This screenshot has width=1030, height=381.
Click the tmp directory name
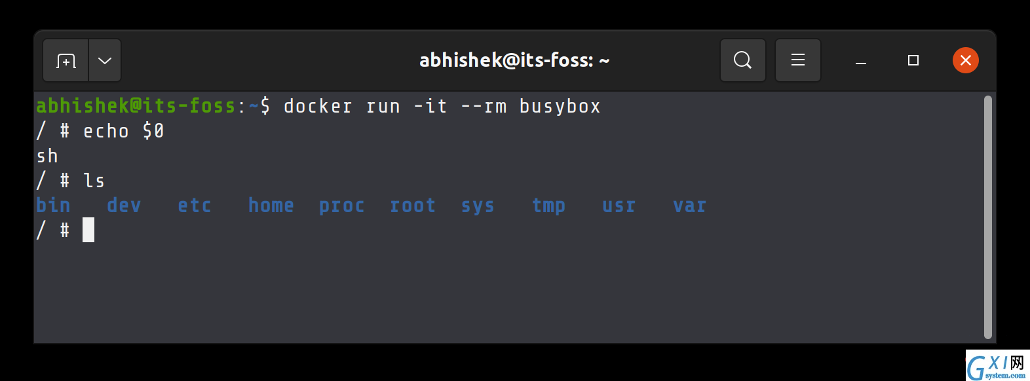point(548,206)
